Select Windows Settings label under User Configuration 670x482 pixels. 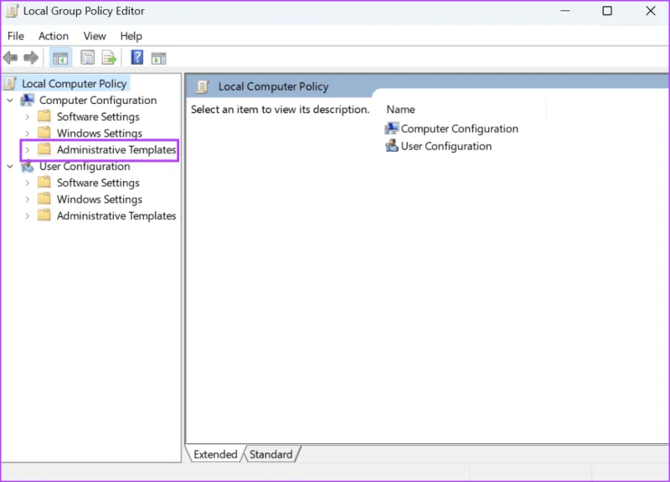[100, 200]
